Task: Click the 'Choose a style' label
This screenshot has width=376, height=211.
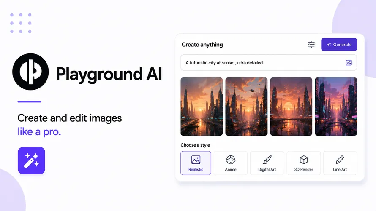Action: tap(195, 145)
